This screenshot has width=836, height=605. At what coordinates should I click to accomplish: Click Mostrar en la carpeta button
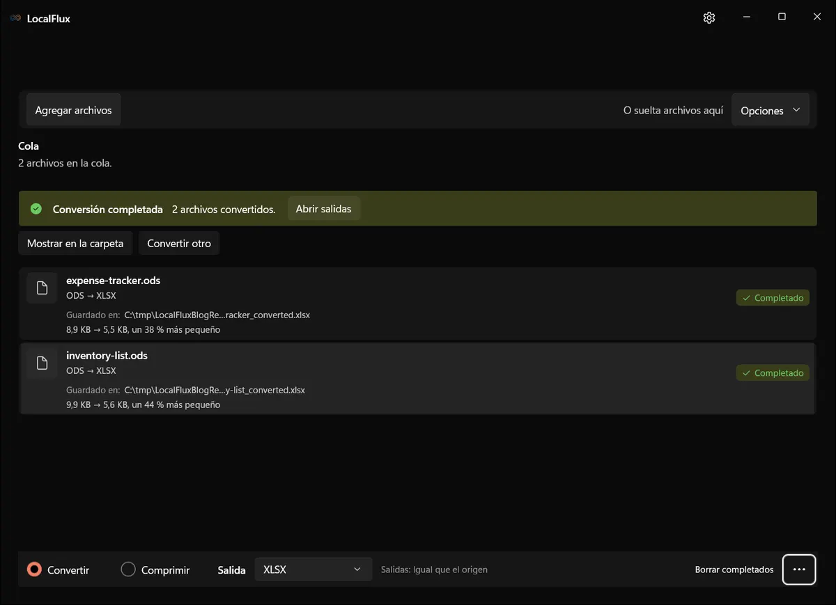point(75,244)
